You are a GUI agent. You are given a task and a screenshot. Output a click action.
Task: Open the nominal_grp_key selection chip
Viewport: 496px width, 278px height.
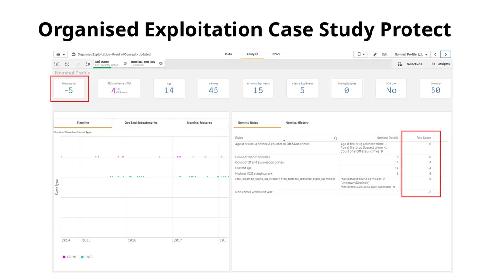[143, 63]
